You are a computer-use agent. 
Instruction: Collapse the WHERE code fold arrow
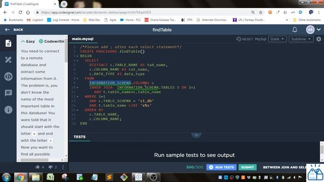77,97
